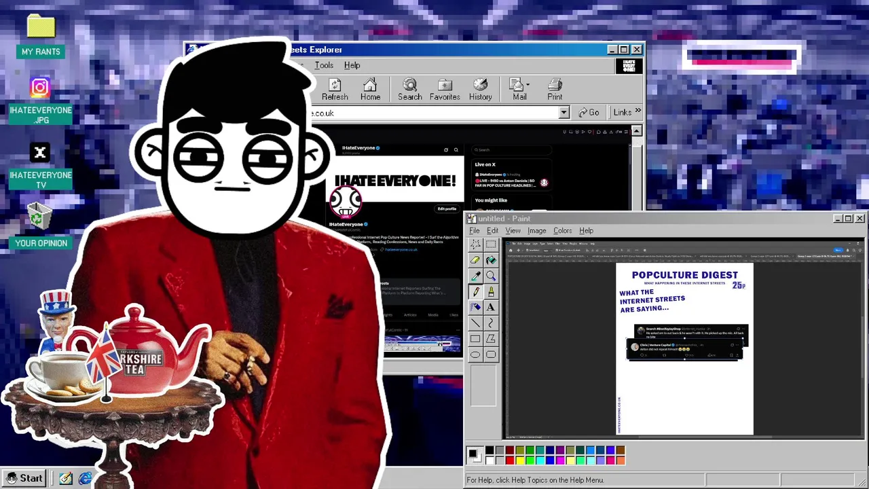Choose the Pencil tool in Paint
The height and width of the screenshot is (489, 869).
pos(475,291)
